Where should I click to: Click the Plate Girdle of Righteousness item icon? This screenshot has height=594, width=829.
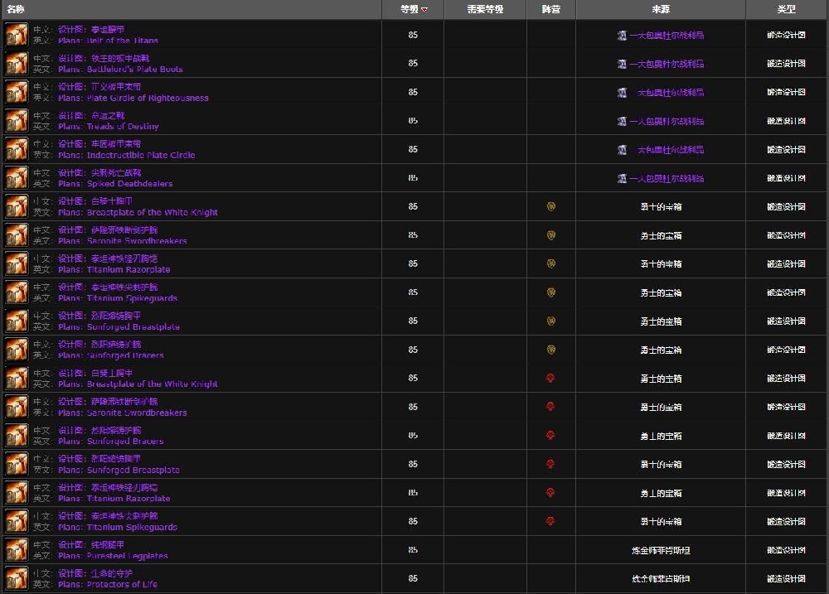[17, 92]
